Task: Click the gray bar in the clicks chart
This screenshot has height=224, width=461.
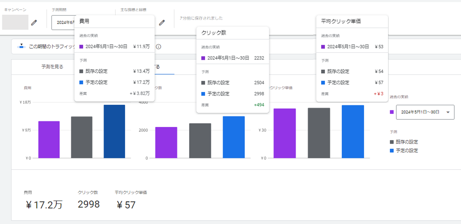Action: click(x=200, y=141)
